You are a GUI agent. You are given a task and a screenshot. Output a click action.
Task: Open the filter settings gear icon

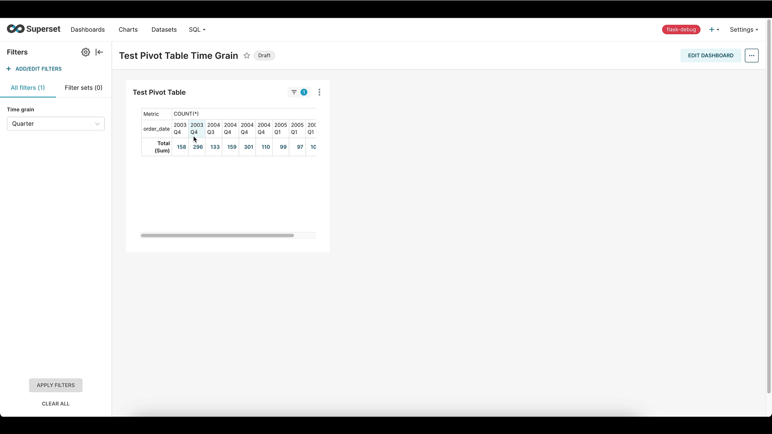(x=85, y=52)
